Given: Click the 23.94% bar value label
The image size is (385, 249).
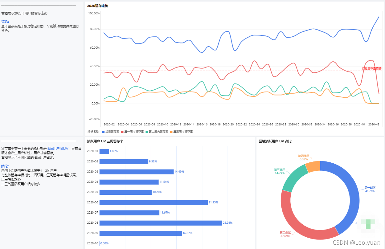Looking at the screenshot, I should pos(227,223).
